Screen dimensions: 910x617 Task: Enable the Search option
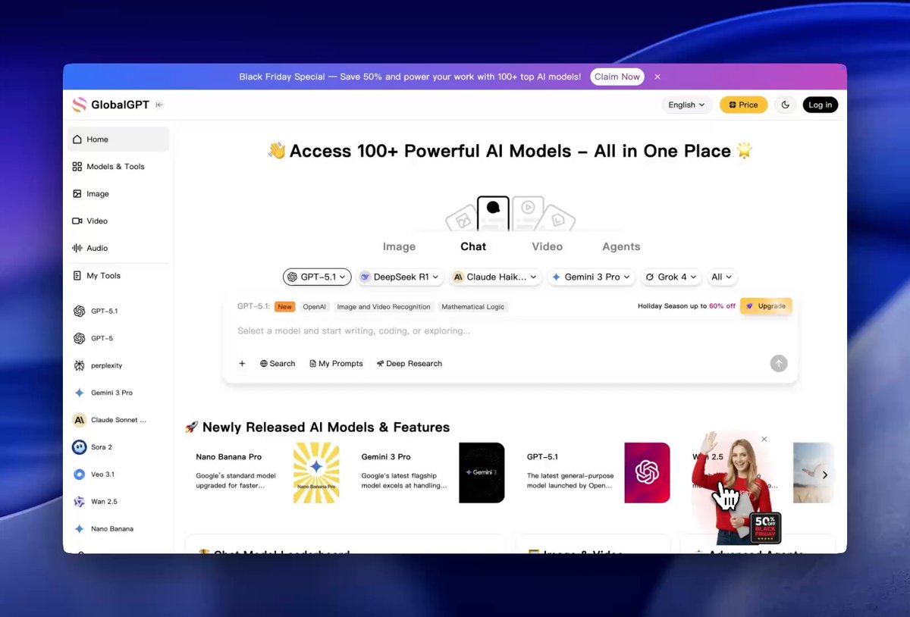point(278,364)
